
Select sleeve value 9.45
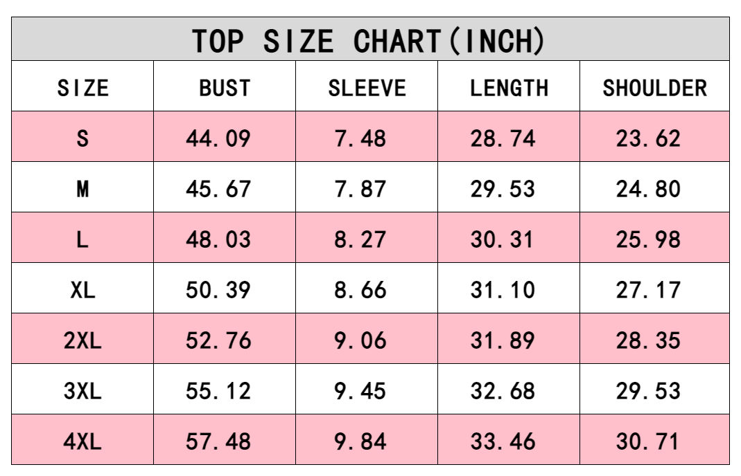[x=360, y=391]
